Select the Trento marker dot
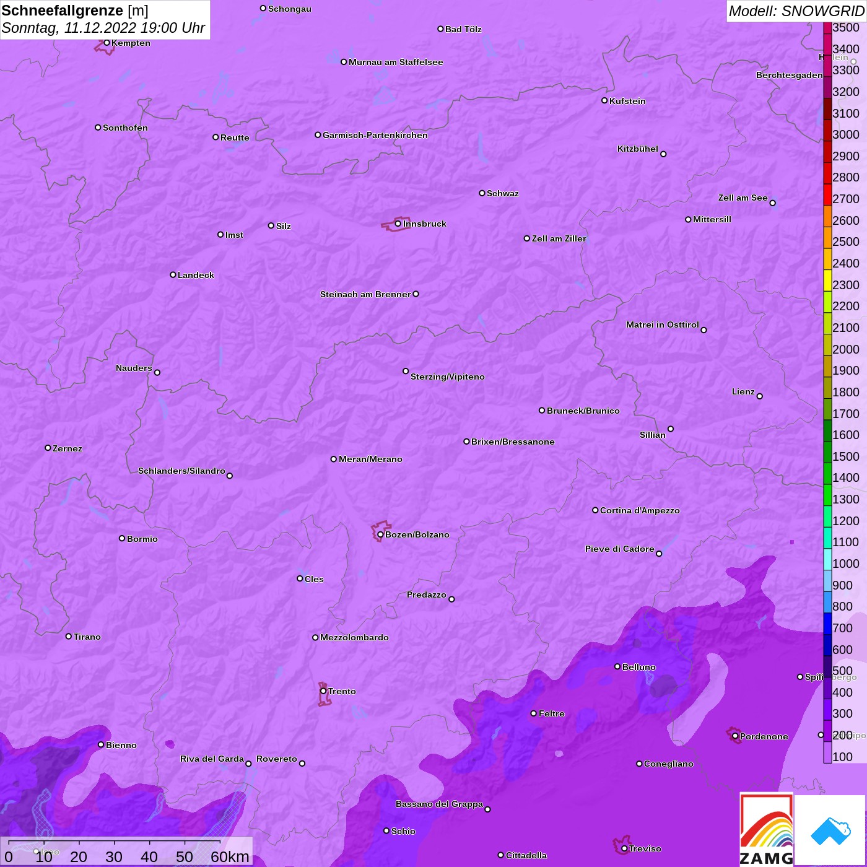This screenshot has width=867, height=867. (x=323, y=691)
